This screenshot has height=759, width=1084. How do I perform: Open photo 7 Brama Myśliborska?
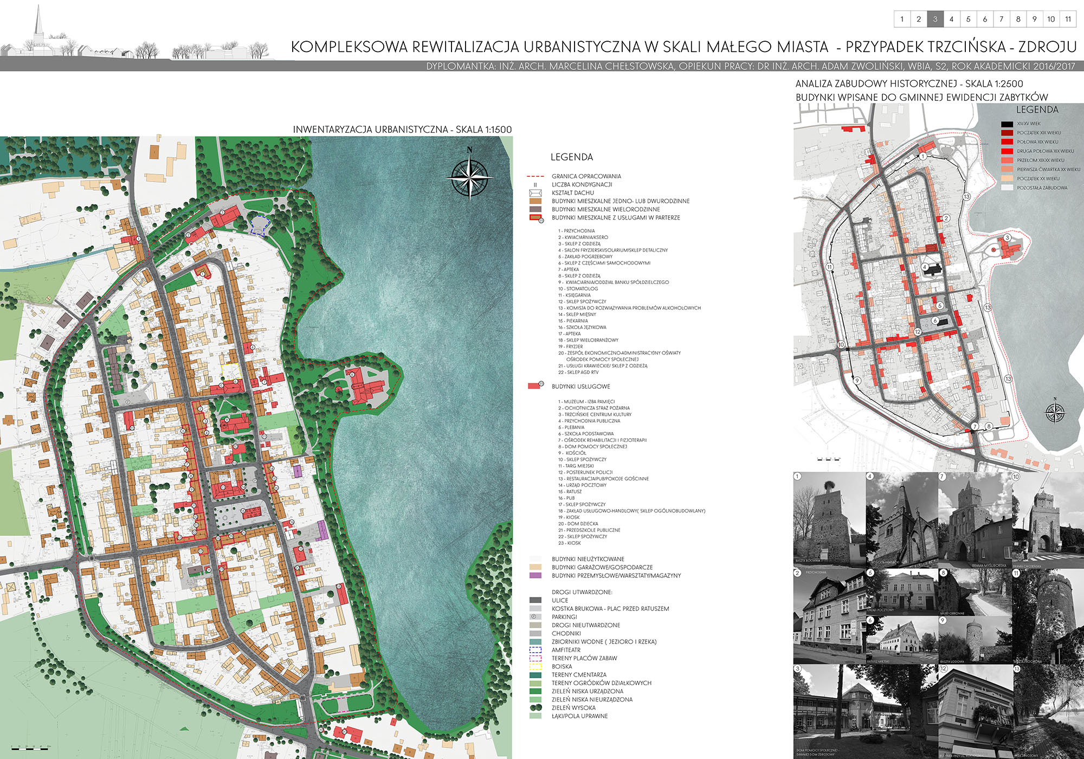[975, 519]
